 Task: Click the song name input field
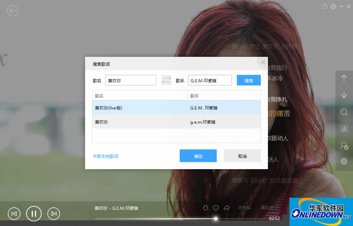(x=131, y=80)
